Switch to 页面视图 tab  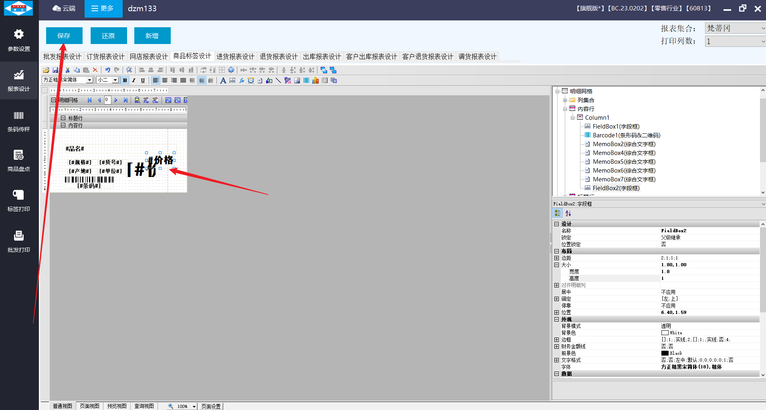click(x=89, y=406)
